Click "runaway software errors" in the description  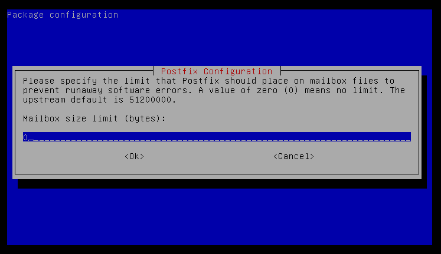[x=129, y=90]
